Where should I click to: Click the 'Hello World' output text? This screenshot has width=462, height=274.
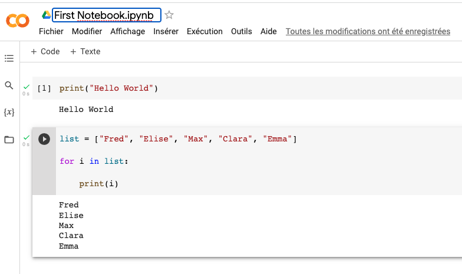86,110
